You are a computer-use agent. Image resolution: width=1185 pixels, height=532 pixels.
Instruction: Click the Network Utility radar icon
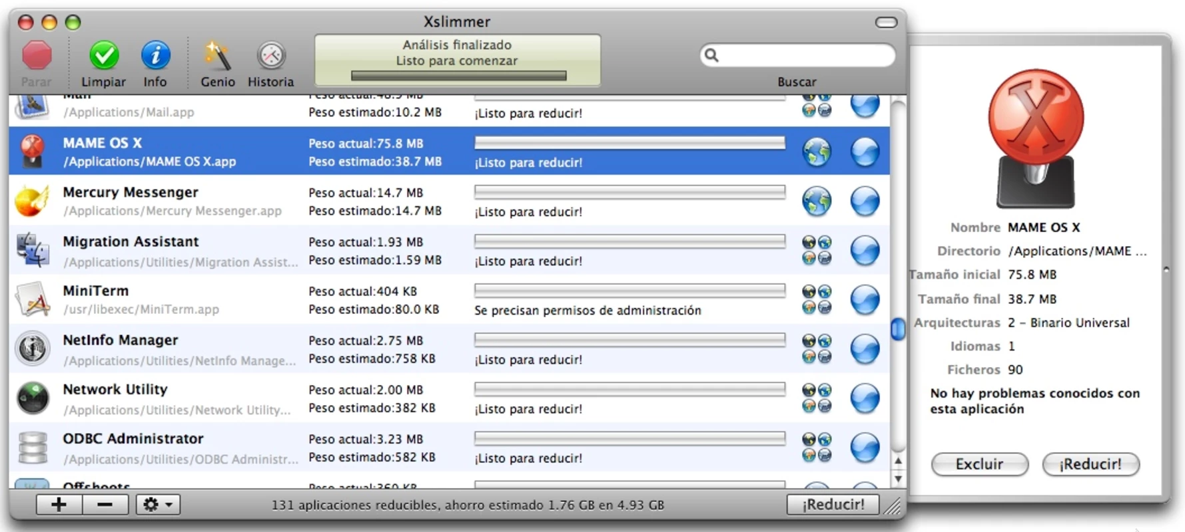[x=33, y=398]
